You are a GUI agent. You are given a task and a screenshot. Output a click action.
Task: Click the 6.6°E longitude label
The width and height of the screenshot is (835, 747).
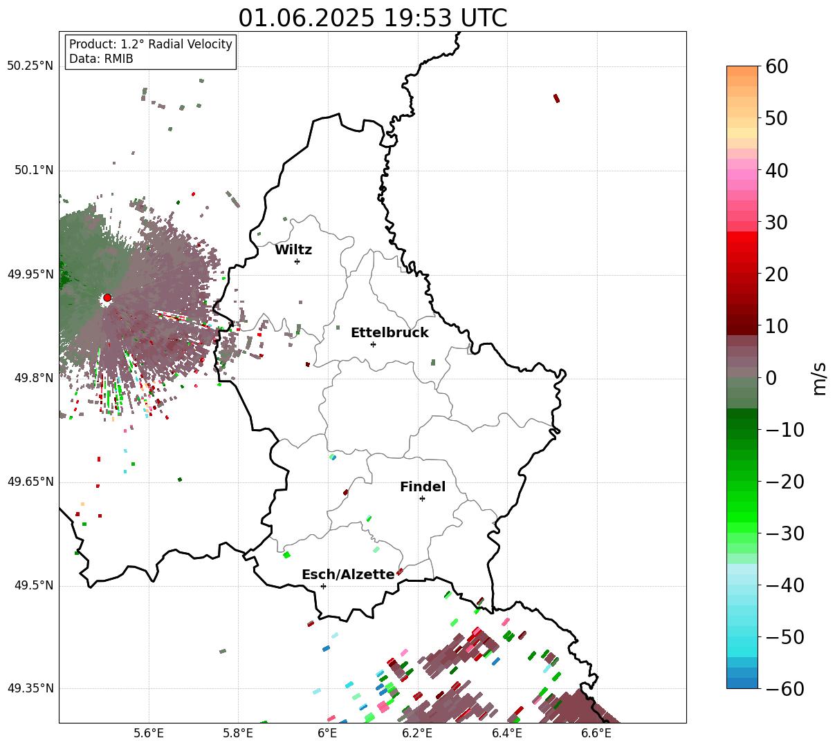[x=596, y=733]
